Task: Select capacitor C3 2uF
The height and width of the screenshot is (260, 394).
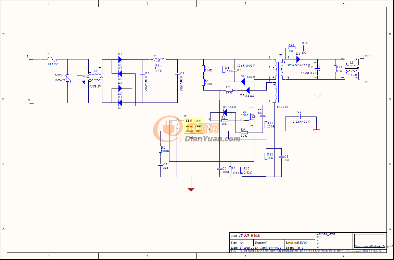Action: 160,165
